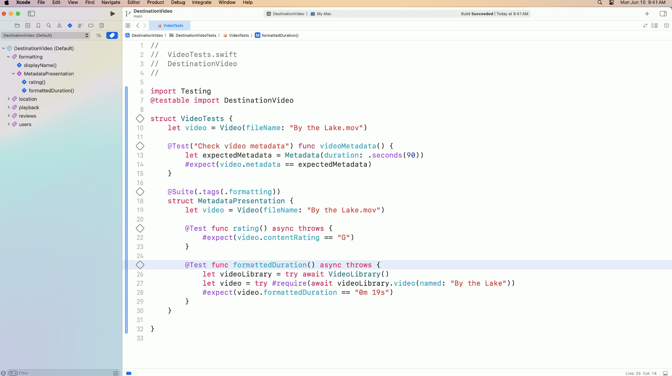Open the Project navigator folder icon
Screen dimensions: 672x376
pos(17,25)
